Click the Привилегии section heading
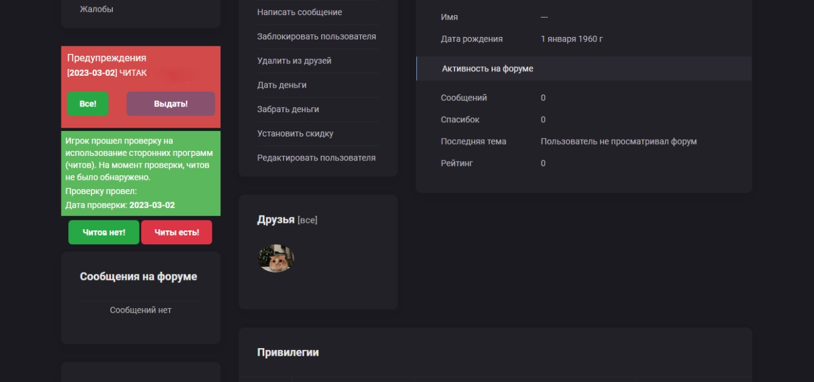The image size is (814, 382). (x=287, y=353)
